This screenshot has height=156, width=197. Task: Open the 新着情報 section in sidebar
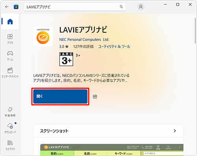(10, 112)
